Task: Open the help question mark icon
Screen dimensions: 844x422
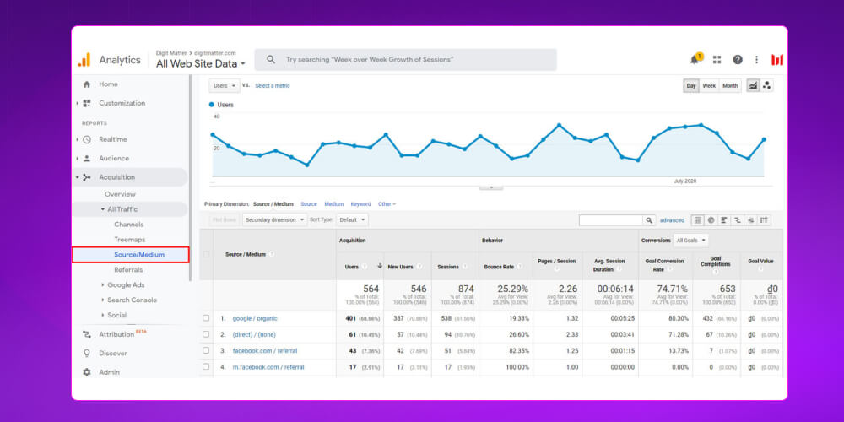Action: point(738,60)
